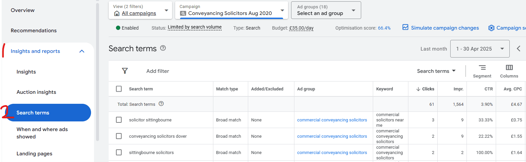Click the Simulate campaign changes icon
The image size is (526, 162).
(x=405, y=27)
